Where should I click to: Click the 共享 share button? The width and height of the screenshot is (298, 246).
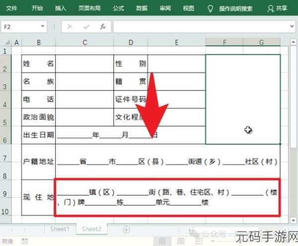277,8
